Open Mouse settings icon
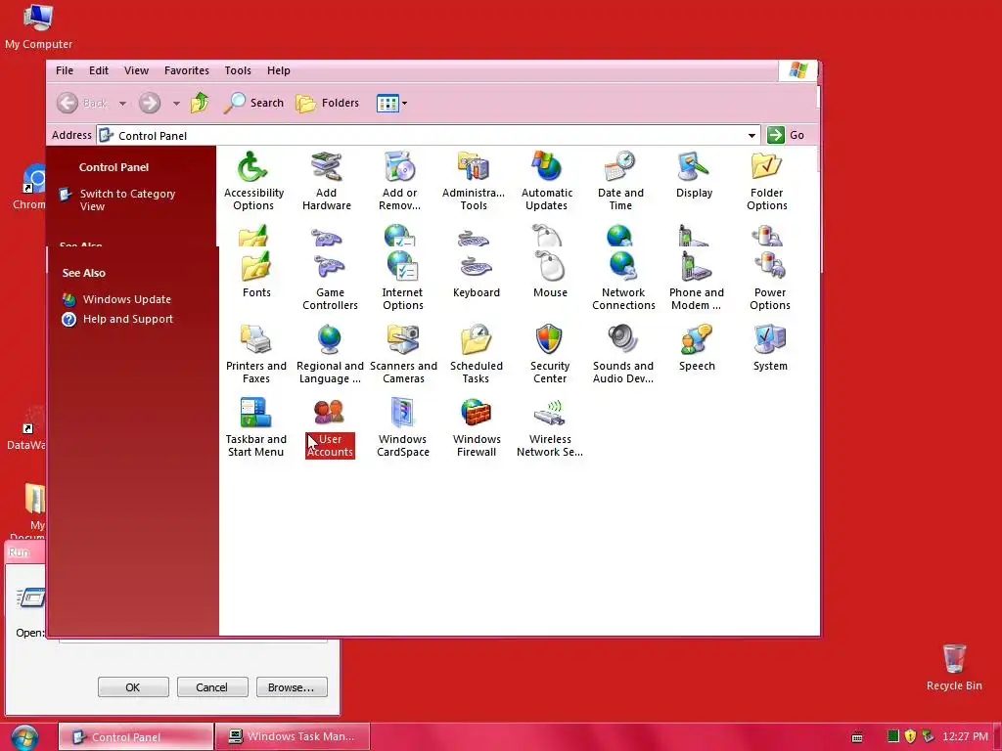This screenshot has width=1002, height=751. (550, 275)
